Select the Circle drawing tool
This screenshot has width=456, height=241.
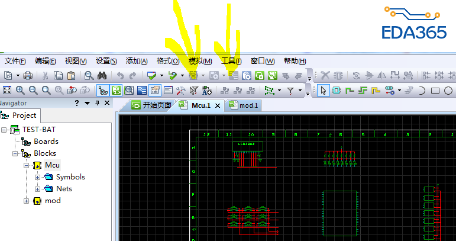(x=448, y=91)
